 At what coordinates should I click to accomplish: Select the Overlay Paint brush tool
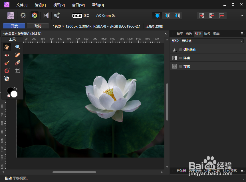click(7, 63)
